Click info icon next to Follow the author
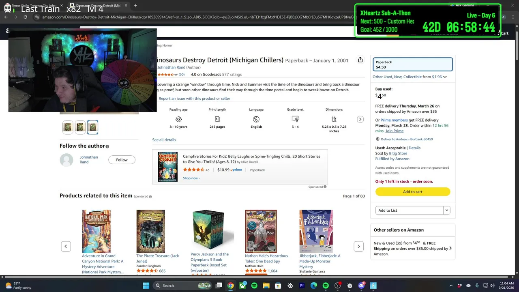The width and height of the screenshot is (519, 292). [107, 146]
